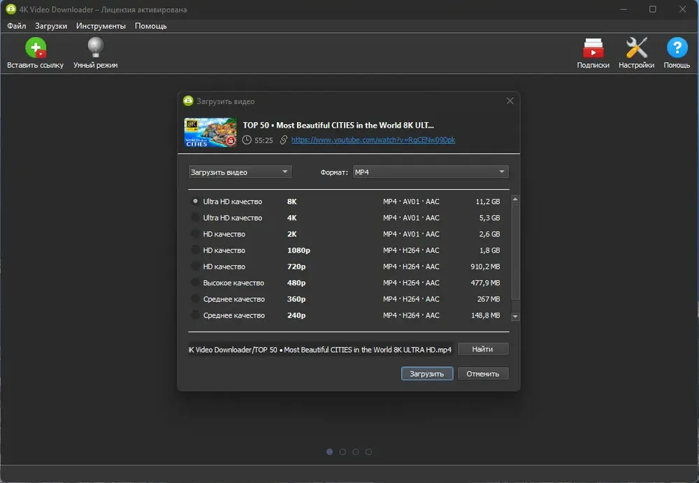Maximize the 4K Video Downloader window
This screenshot has width=699, height=483.
pos(653,9)
